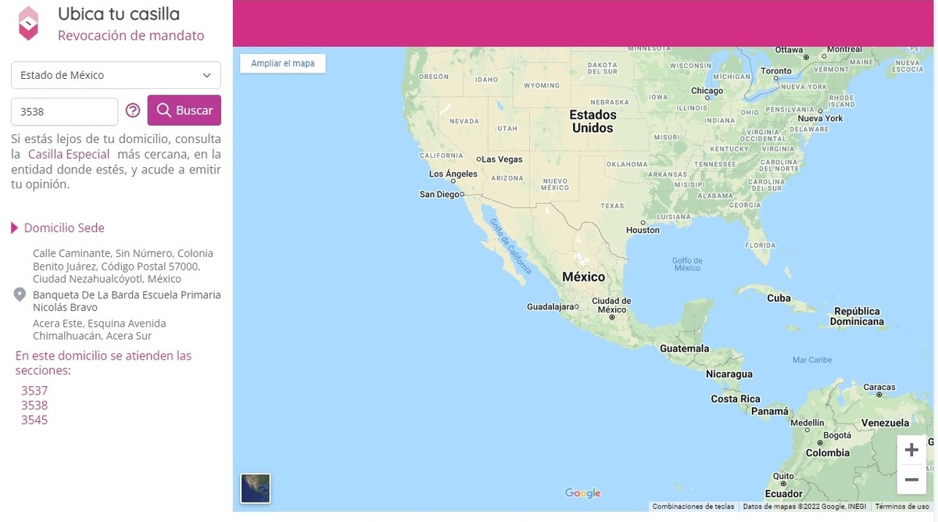
Task: Open the help question mark icon
Action: click(x=133, y=110)
